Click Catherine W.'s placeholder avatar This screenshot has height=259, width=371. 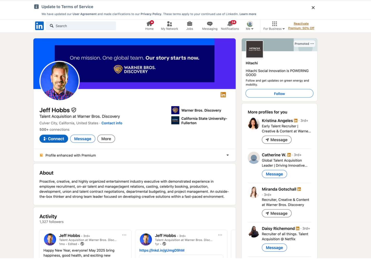tap(254, 158)
